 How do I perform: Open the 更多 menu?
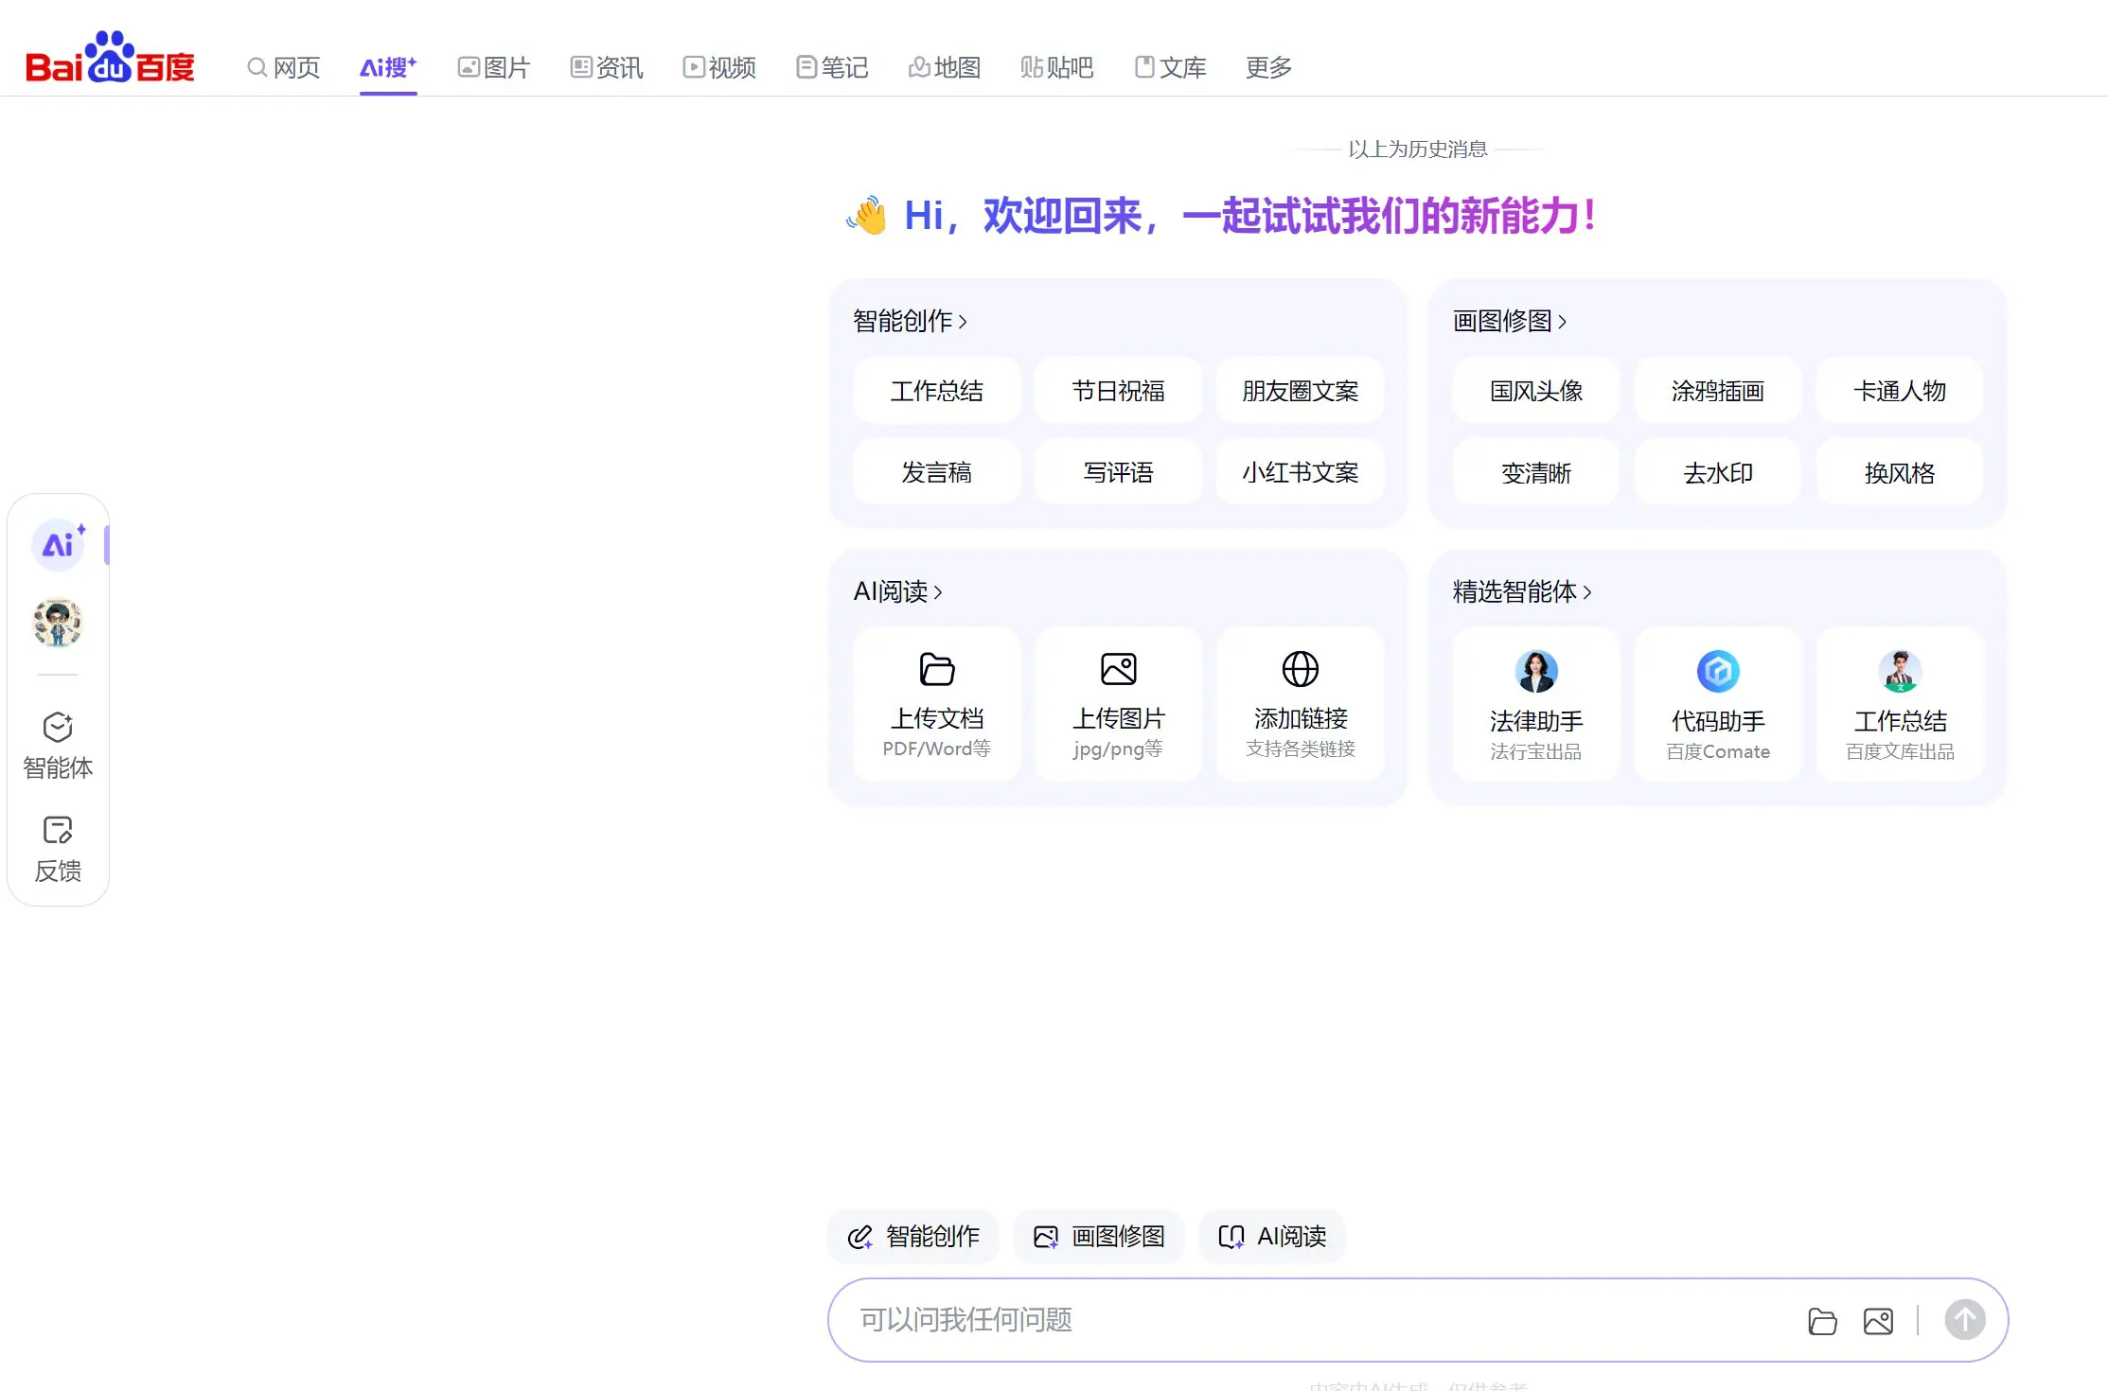(x=1267, y=66)
